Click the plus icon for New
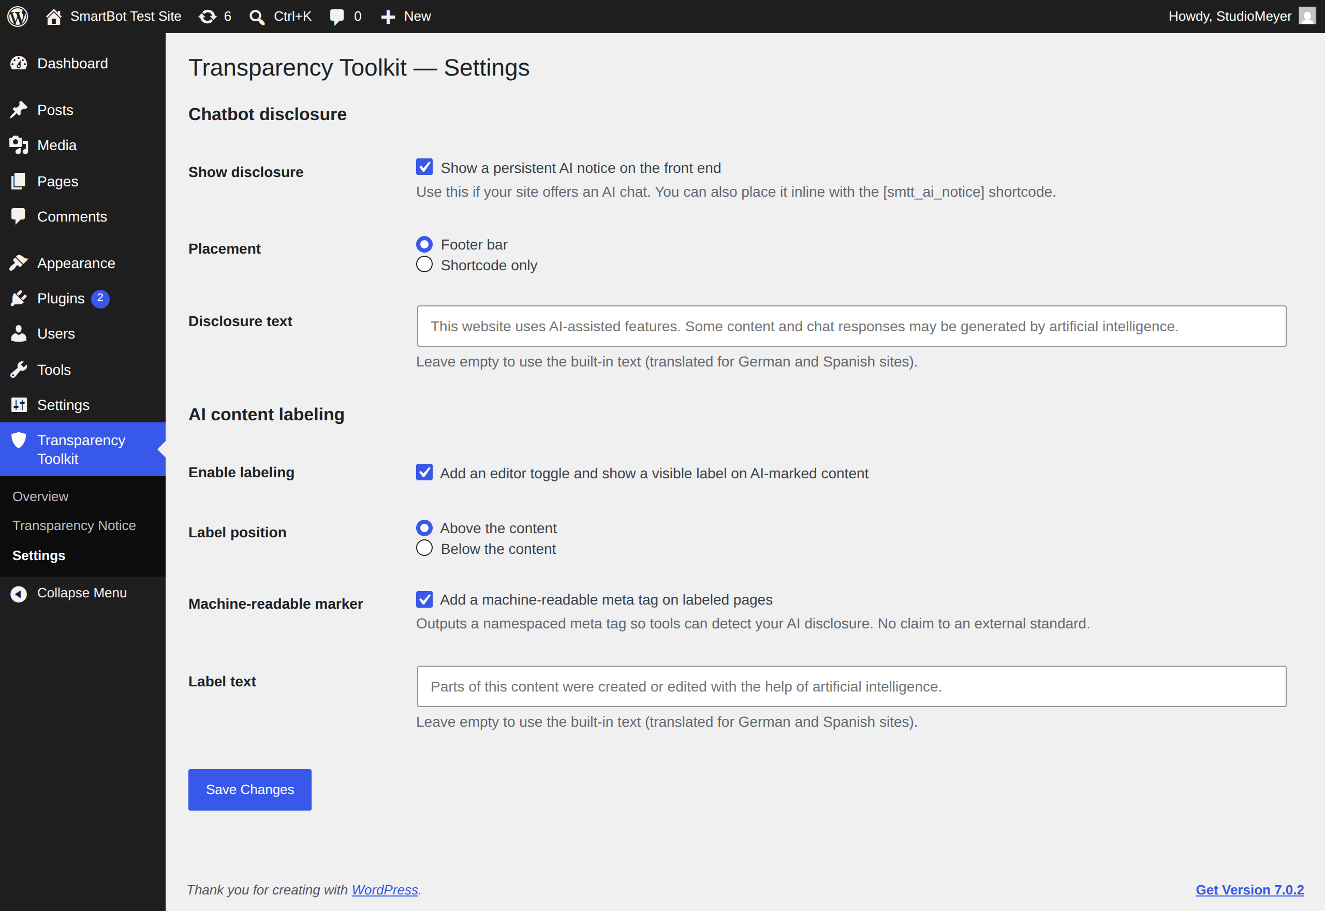 coord(388,17)
